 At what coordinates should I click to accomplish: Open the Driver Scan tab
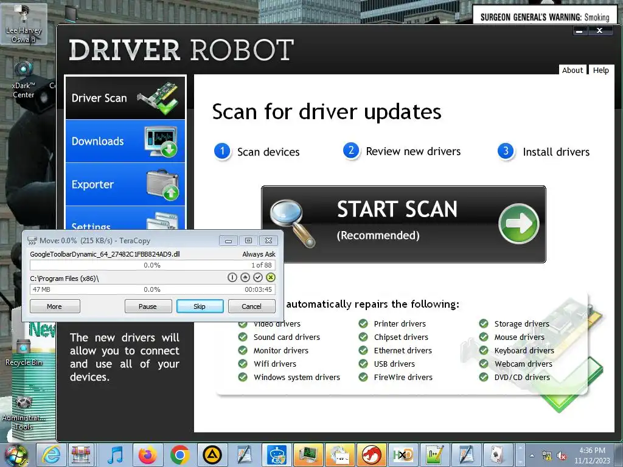click(x=125, y=98)
